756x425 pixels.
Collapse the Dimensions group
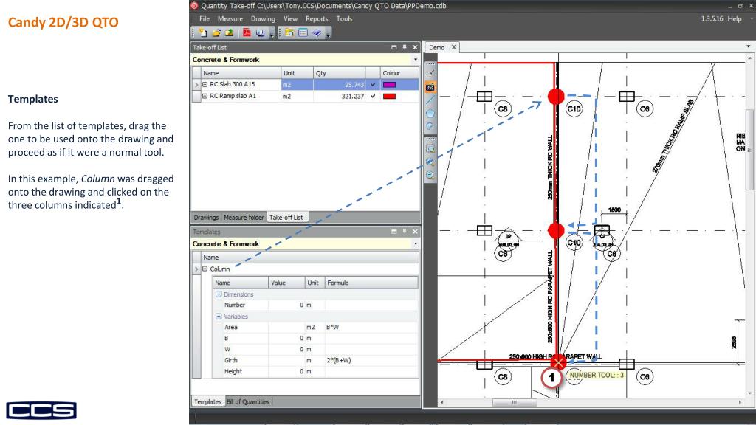click(x=219, y=294)
